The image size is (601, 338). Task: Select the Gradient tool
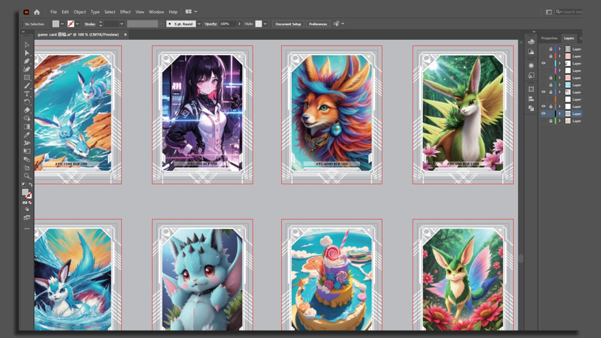pos(27,126)
